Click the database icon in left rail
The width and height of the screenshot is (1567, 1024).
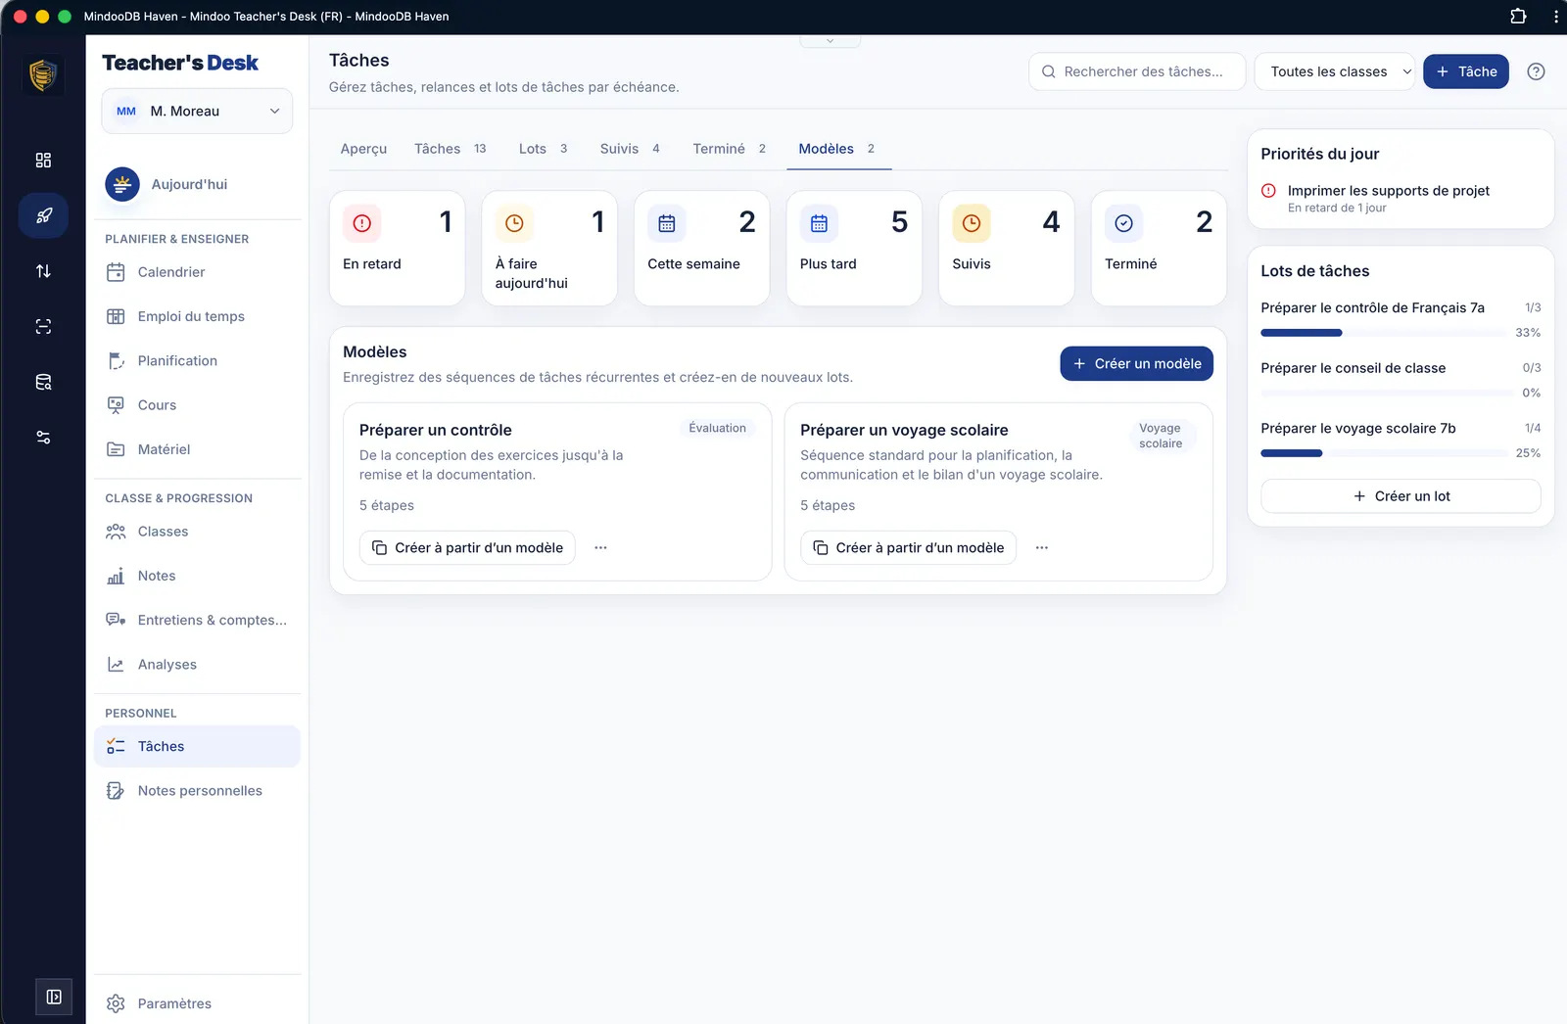point(43,382)
